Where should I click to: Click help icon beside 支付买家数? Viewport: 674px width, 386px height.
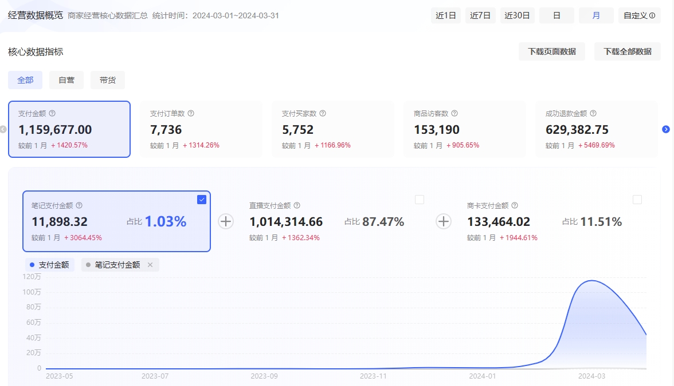(323, 114)
